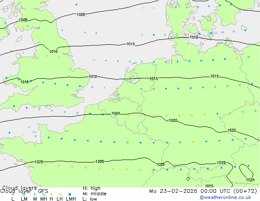Viewport: 260px width, 201px height.
Task: Click the 'Mo 23-02-2026 00:00 UTC (00+72)' timestamp
Action: [x=203, y=191]
